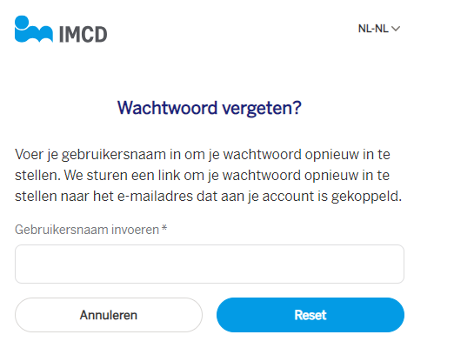Click the word Wachtwoord in the heading
Viewport: 454px width, 348px height.
coord(167,108)
